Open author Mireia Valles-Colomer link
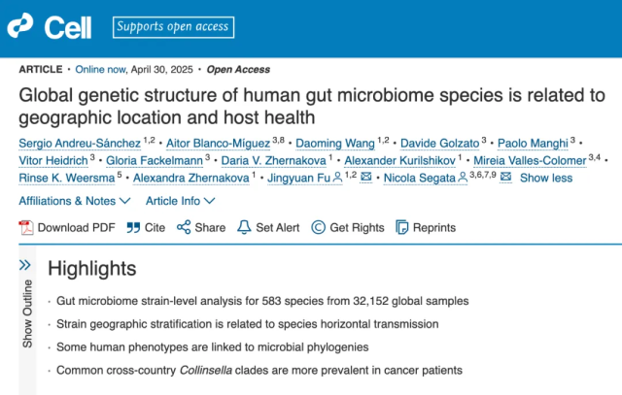Screen dimensions: 622x395 click(530, 160)
